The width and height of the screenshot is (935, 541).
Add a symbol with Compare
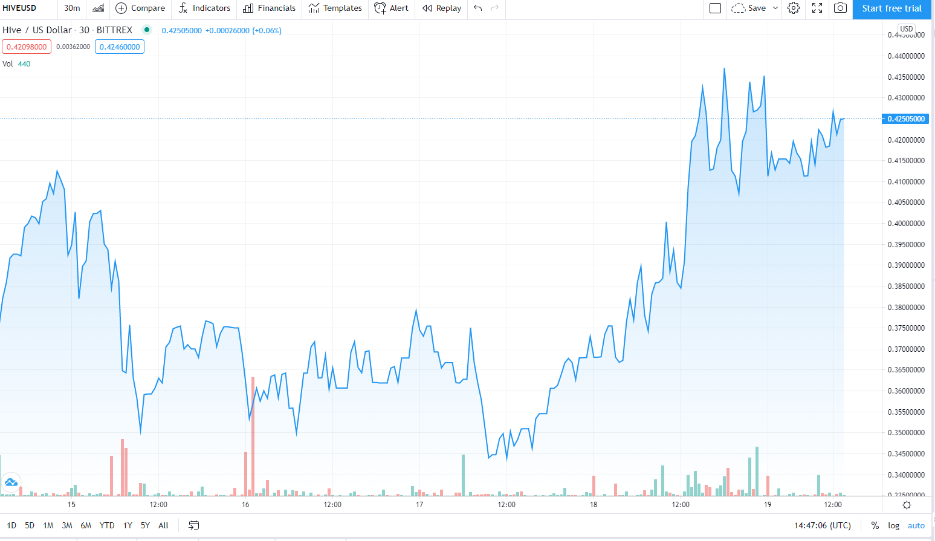coord(140,8)
